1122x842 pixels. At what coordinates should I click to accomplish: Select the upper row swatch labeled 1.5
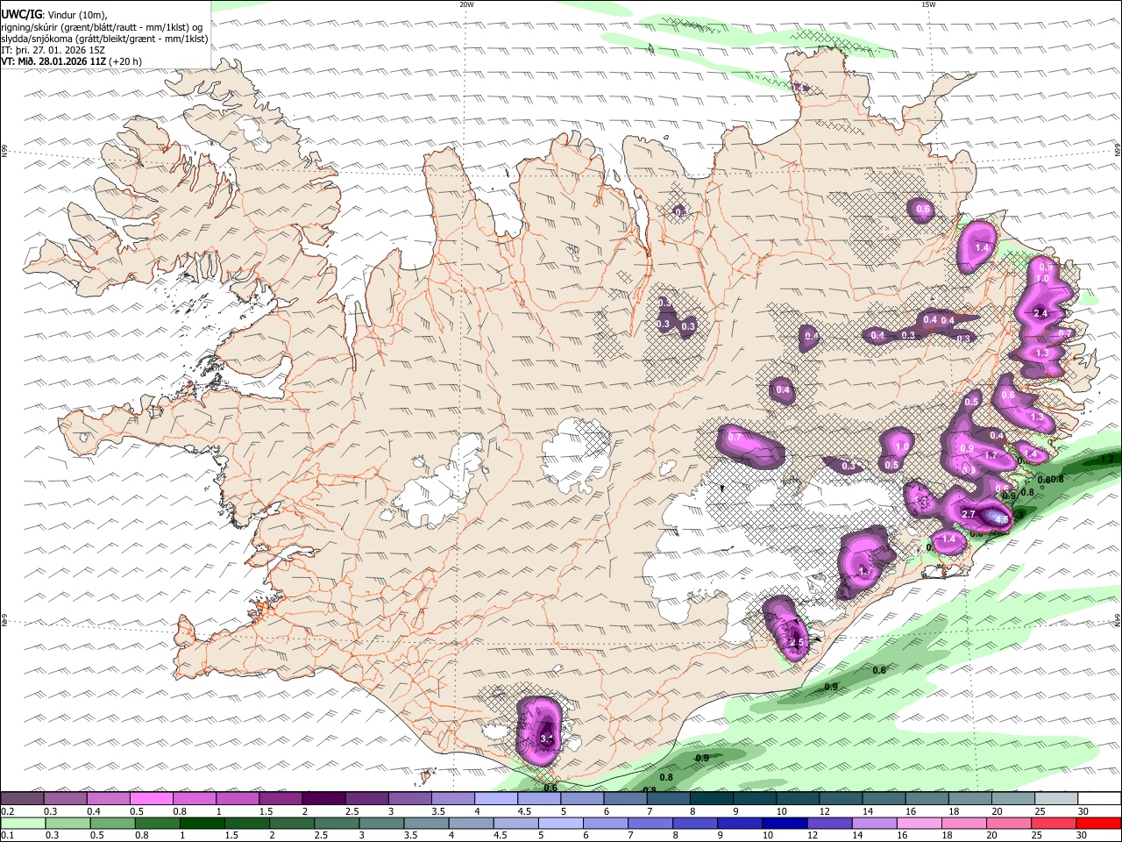280,798
